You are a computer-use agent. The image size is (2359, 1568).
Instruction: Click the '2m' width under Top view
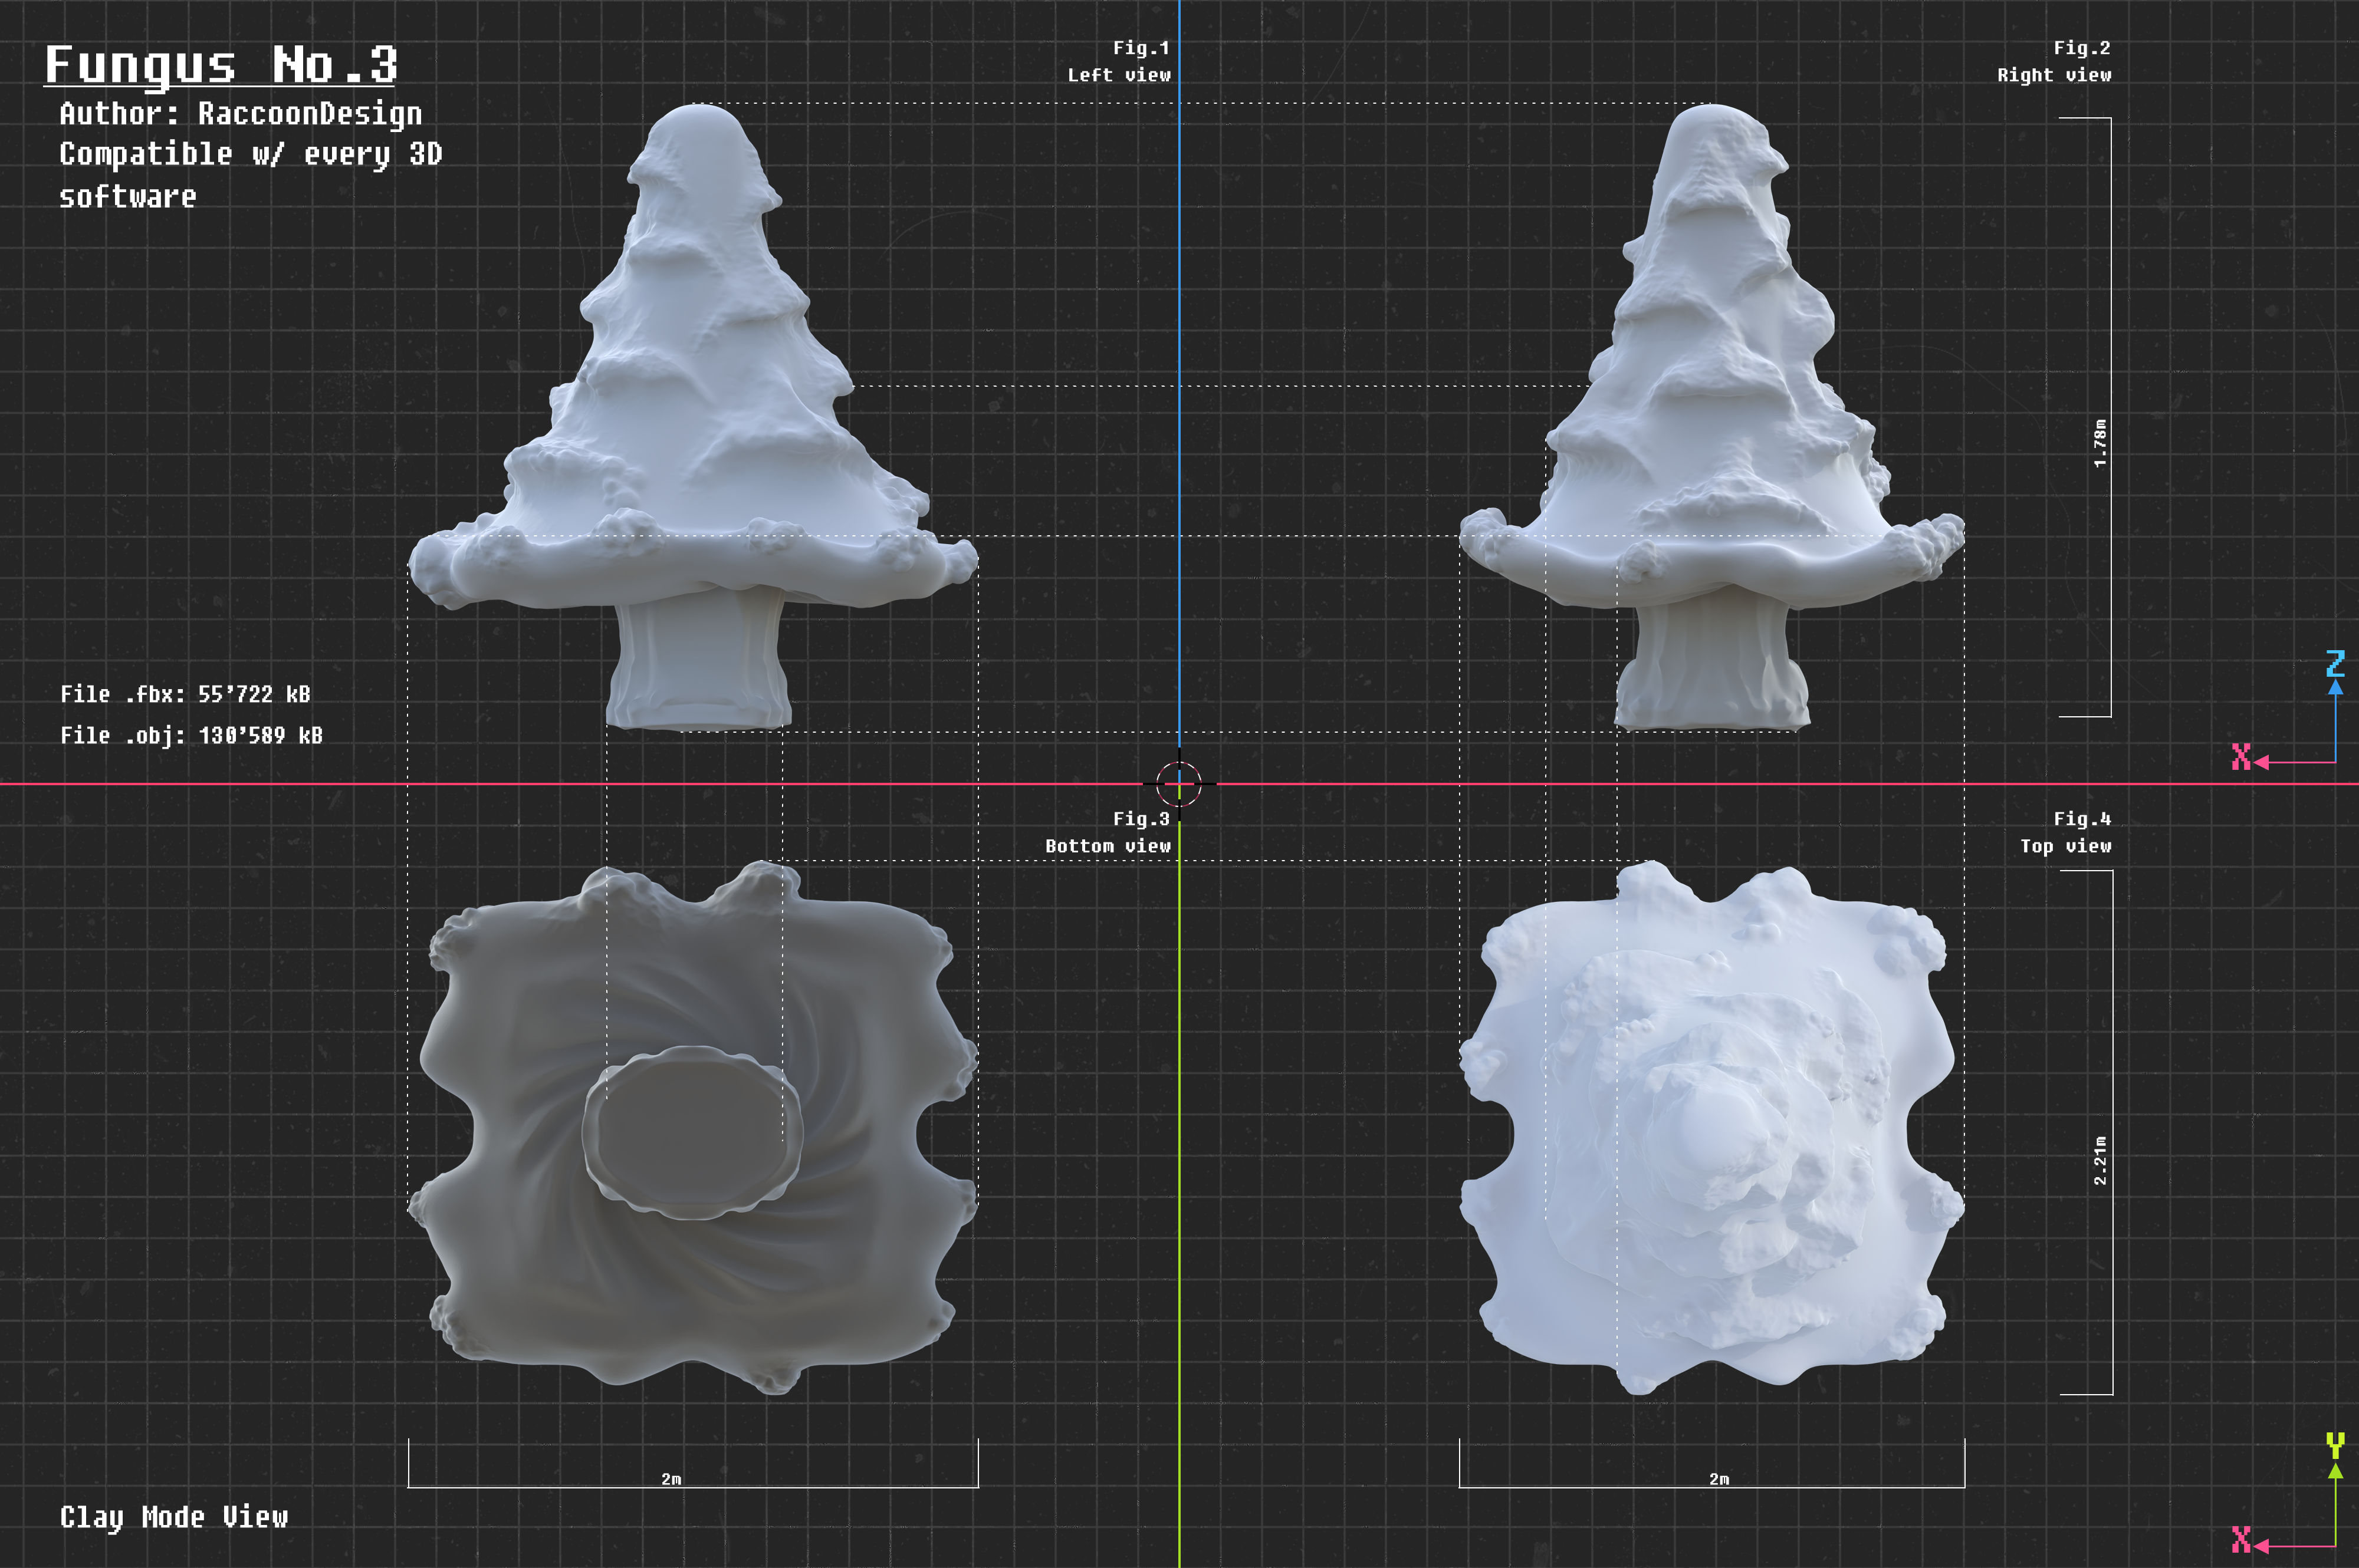click(x=1719, y=1479)
